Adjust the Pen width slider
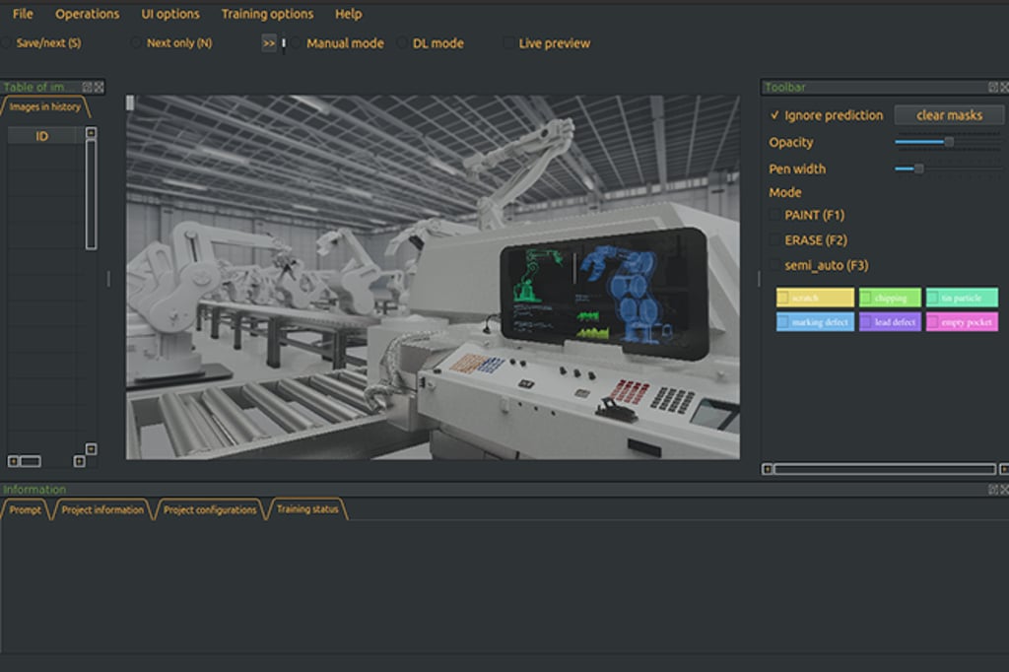Viewport: 1009px width, 672px height. click(x=917, y=168)
